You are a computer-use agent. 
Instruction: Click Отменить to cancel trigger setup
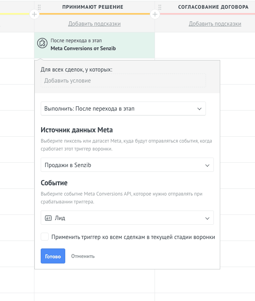tap(83, 256)
